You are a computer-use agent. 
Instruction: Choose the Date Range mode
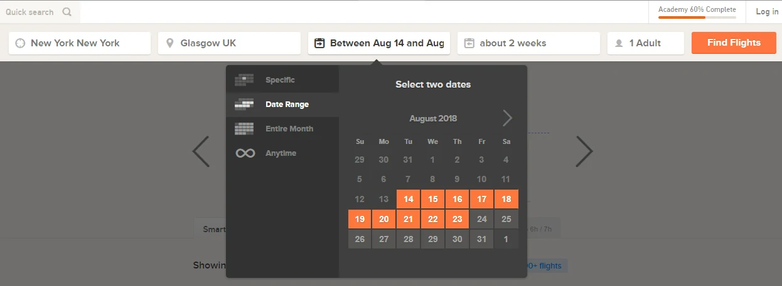pyautogui.click(x=287, y=105)
